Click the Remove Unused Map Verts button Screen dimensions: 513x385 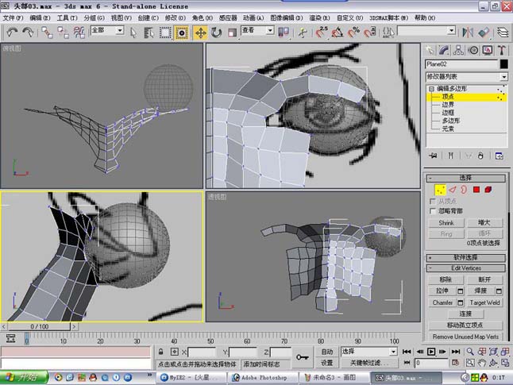pyautogui.click(x=465, y=337)
